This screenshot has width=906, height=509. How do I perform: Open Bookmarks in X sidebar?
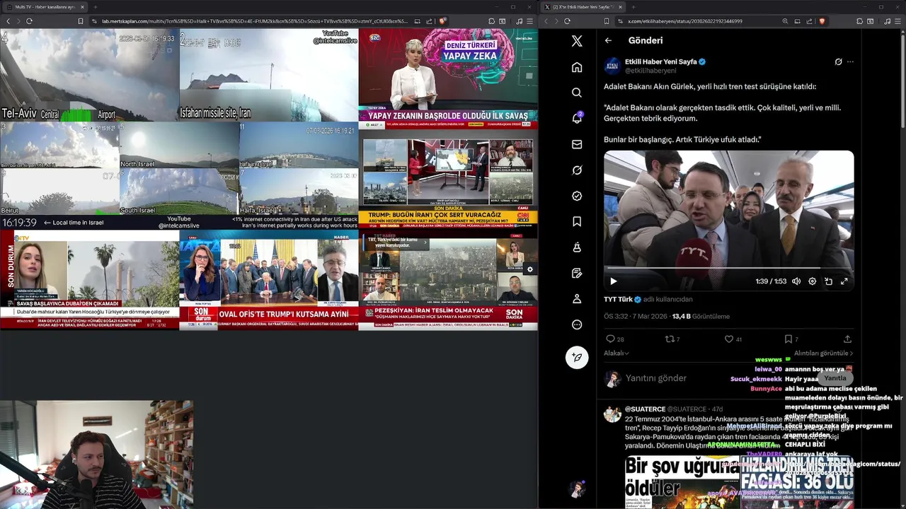[x=577, y=221]
